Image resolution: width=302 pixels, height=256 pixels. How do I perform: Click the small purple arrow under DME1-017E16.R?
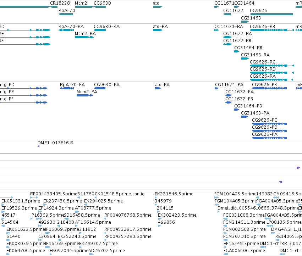(x=39, y=146)
